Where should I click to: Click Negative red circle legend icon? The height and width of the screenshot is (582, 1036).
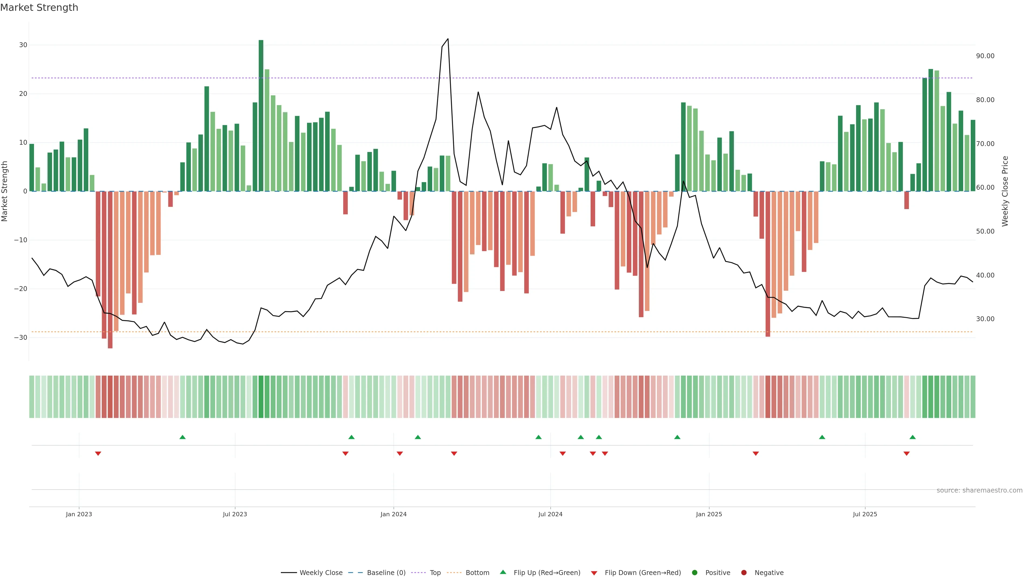click(744, 572)
